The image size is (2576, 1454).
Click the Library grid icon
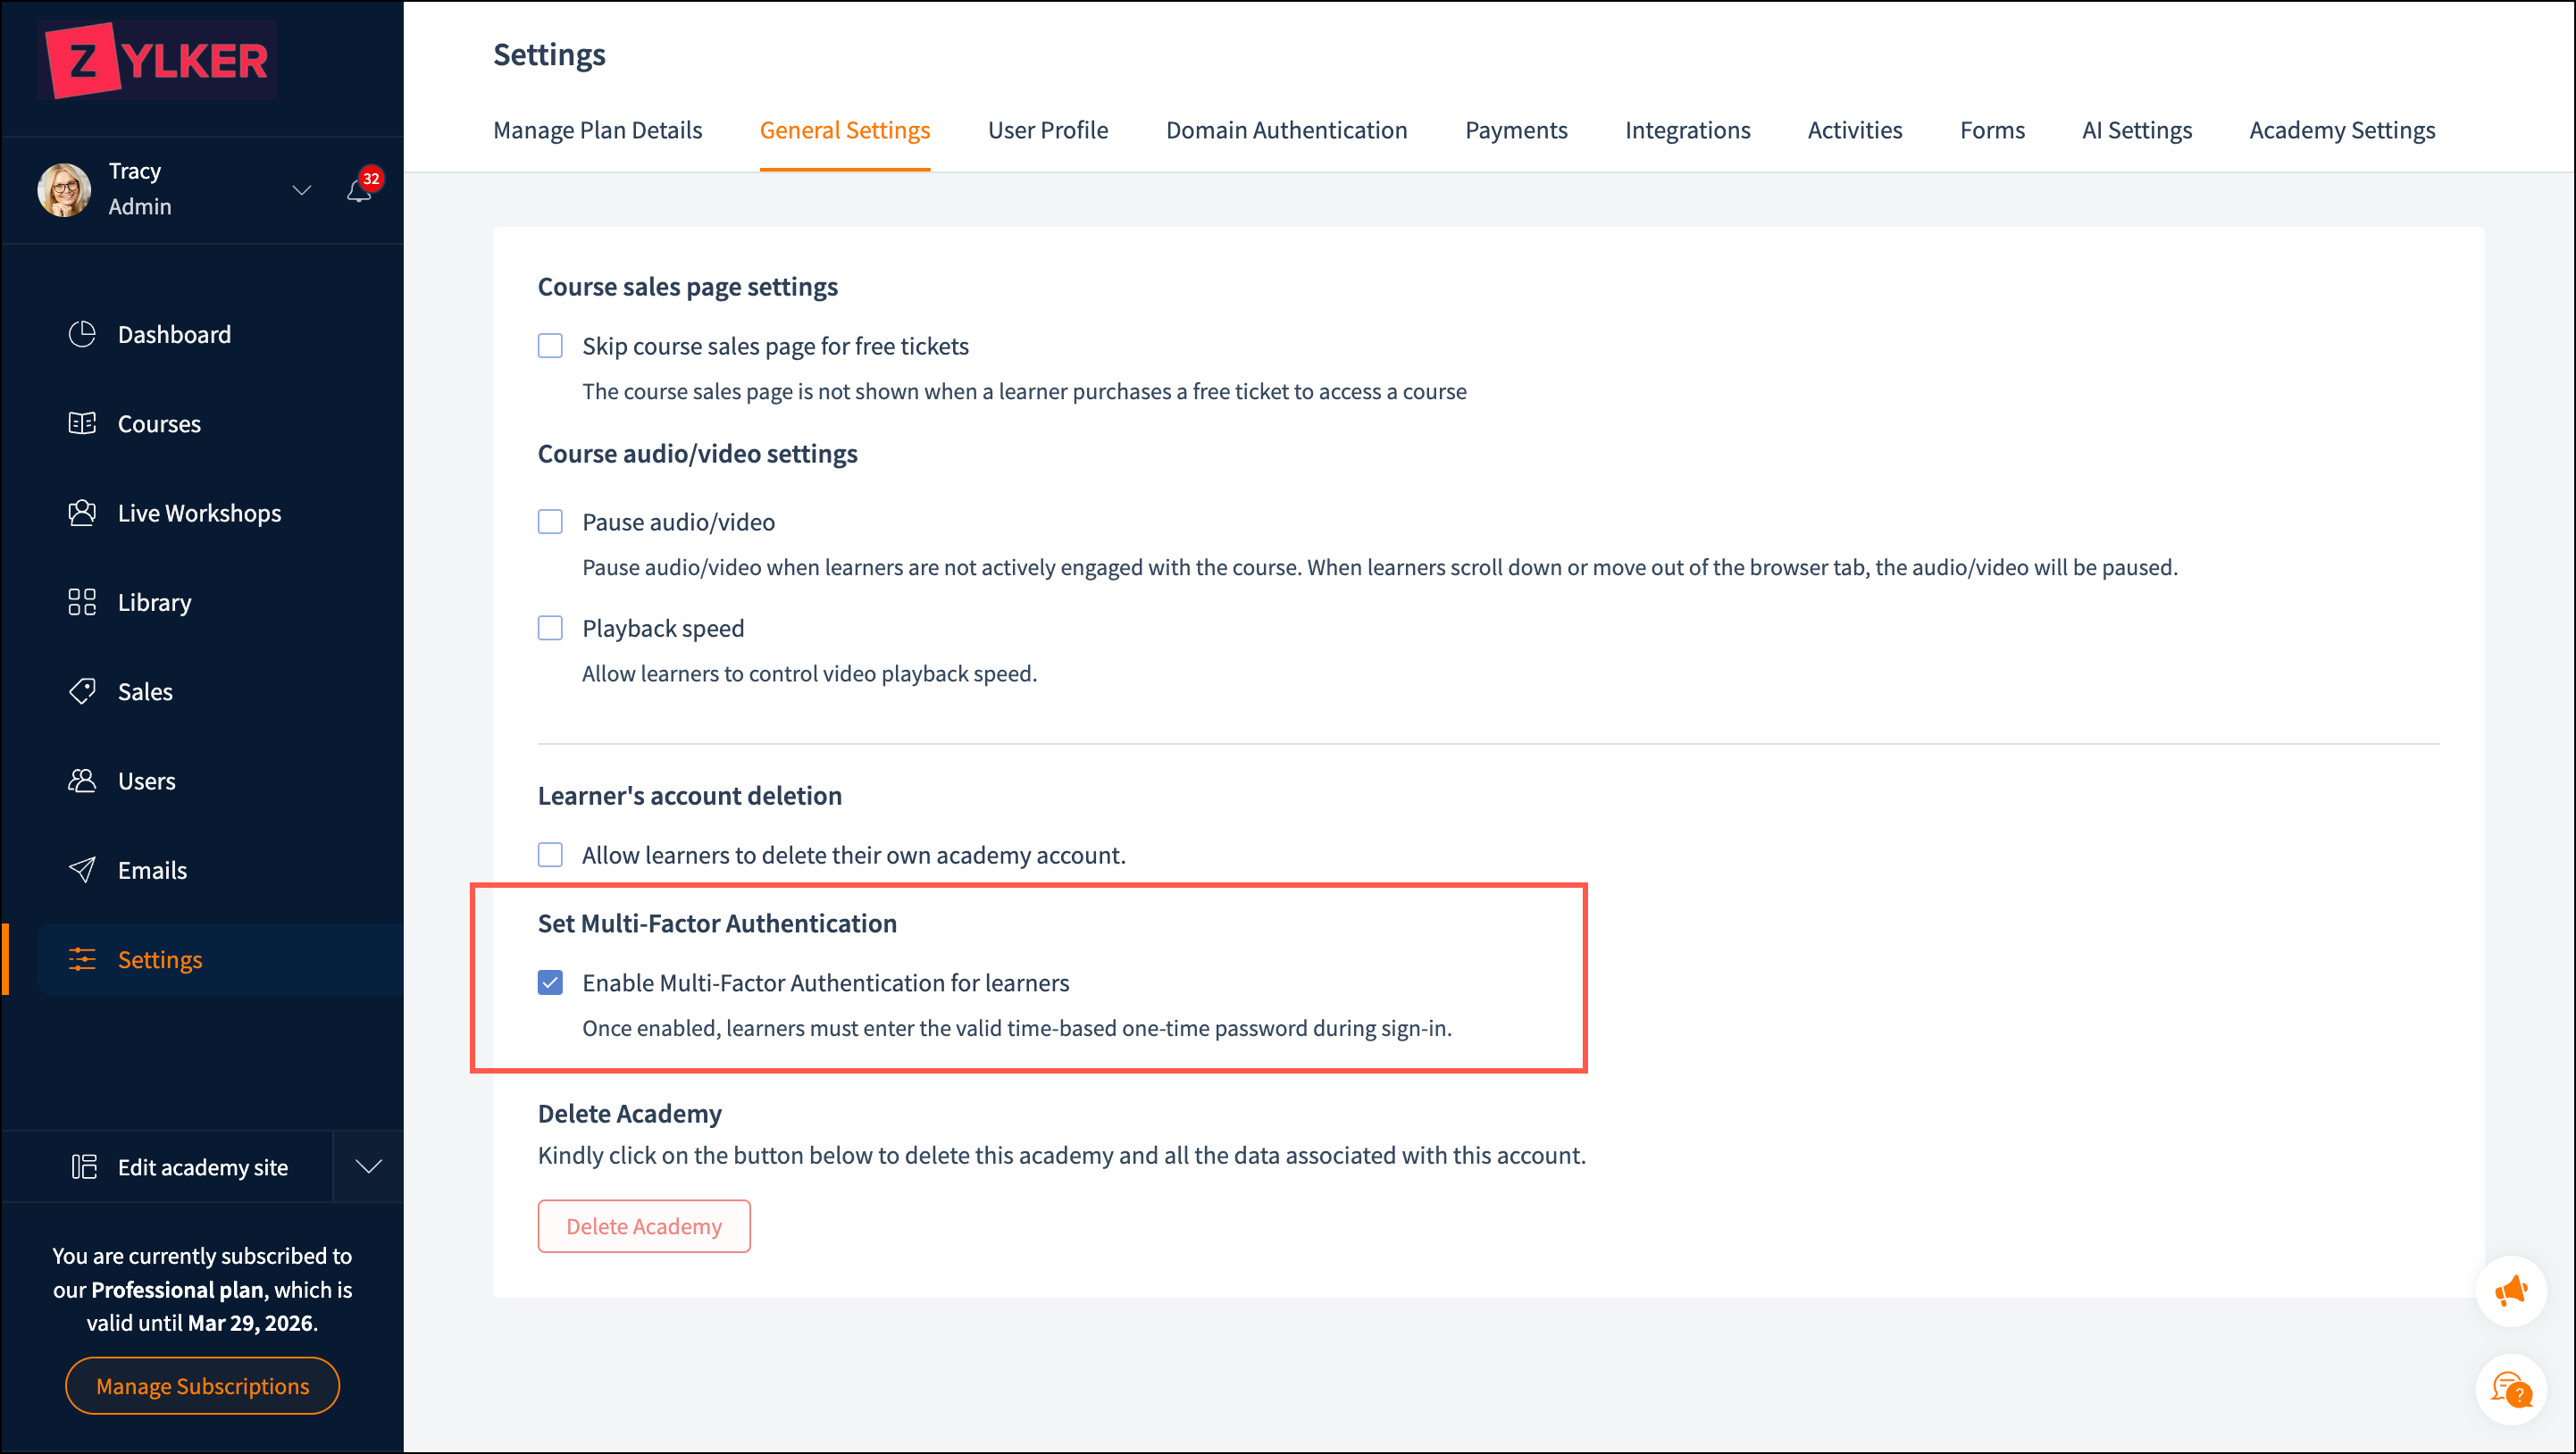pyautogui.click(x=82, y=602)
